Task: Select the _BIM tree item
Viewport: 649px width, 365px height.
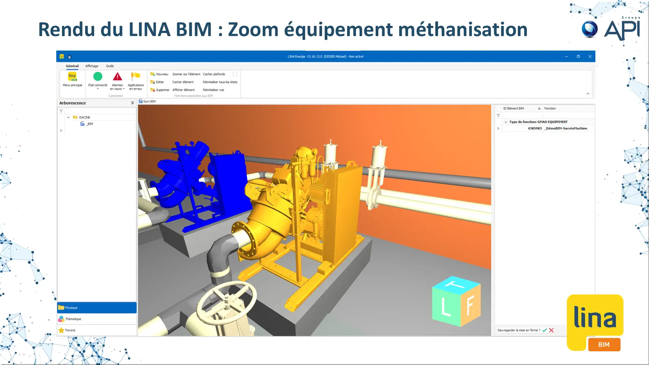Action: pyautogui.click(x=90, y=124)
